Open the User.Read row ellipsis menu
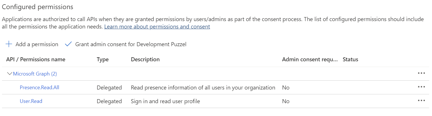 coord(421,101)
